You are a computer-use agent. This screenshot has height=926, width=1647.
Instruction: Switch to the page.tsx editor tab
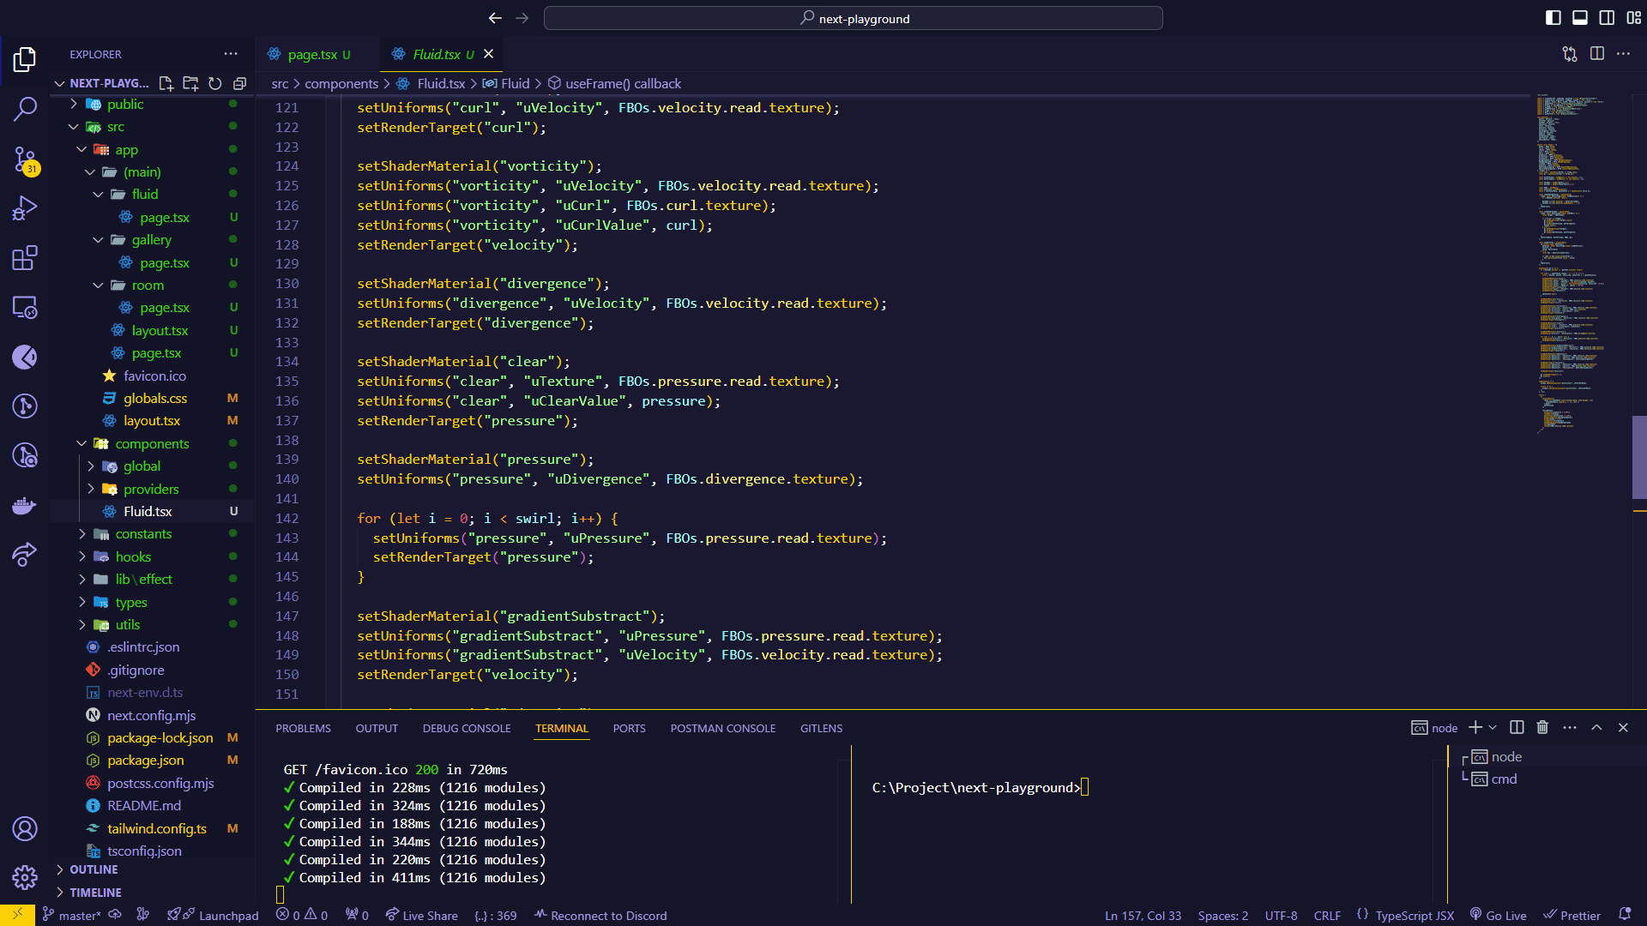pos(312,54)
